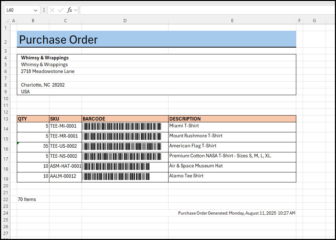Select column E header

click(x=232, y=21)
